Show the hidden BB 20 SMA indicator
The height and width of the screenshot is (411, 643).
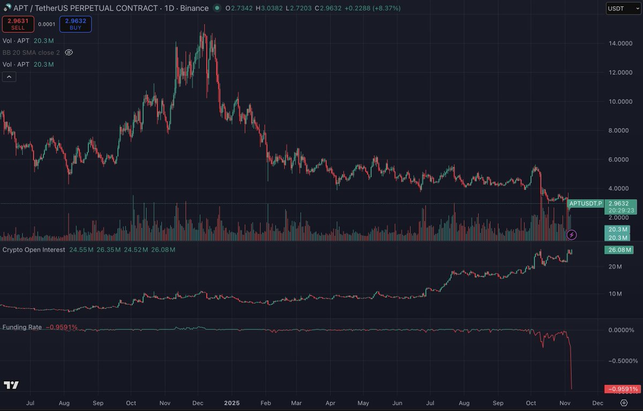[x=69, y=53]
